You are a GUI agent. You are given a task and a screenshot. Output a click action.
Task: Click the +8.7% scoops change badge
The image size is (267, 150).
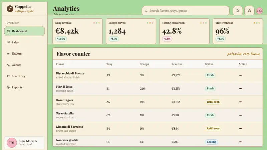click(x=114, y=39)
